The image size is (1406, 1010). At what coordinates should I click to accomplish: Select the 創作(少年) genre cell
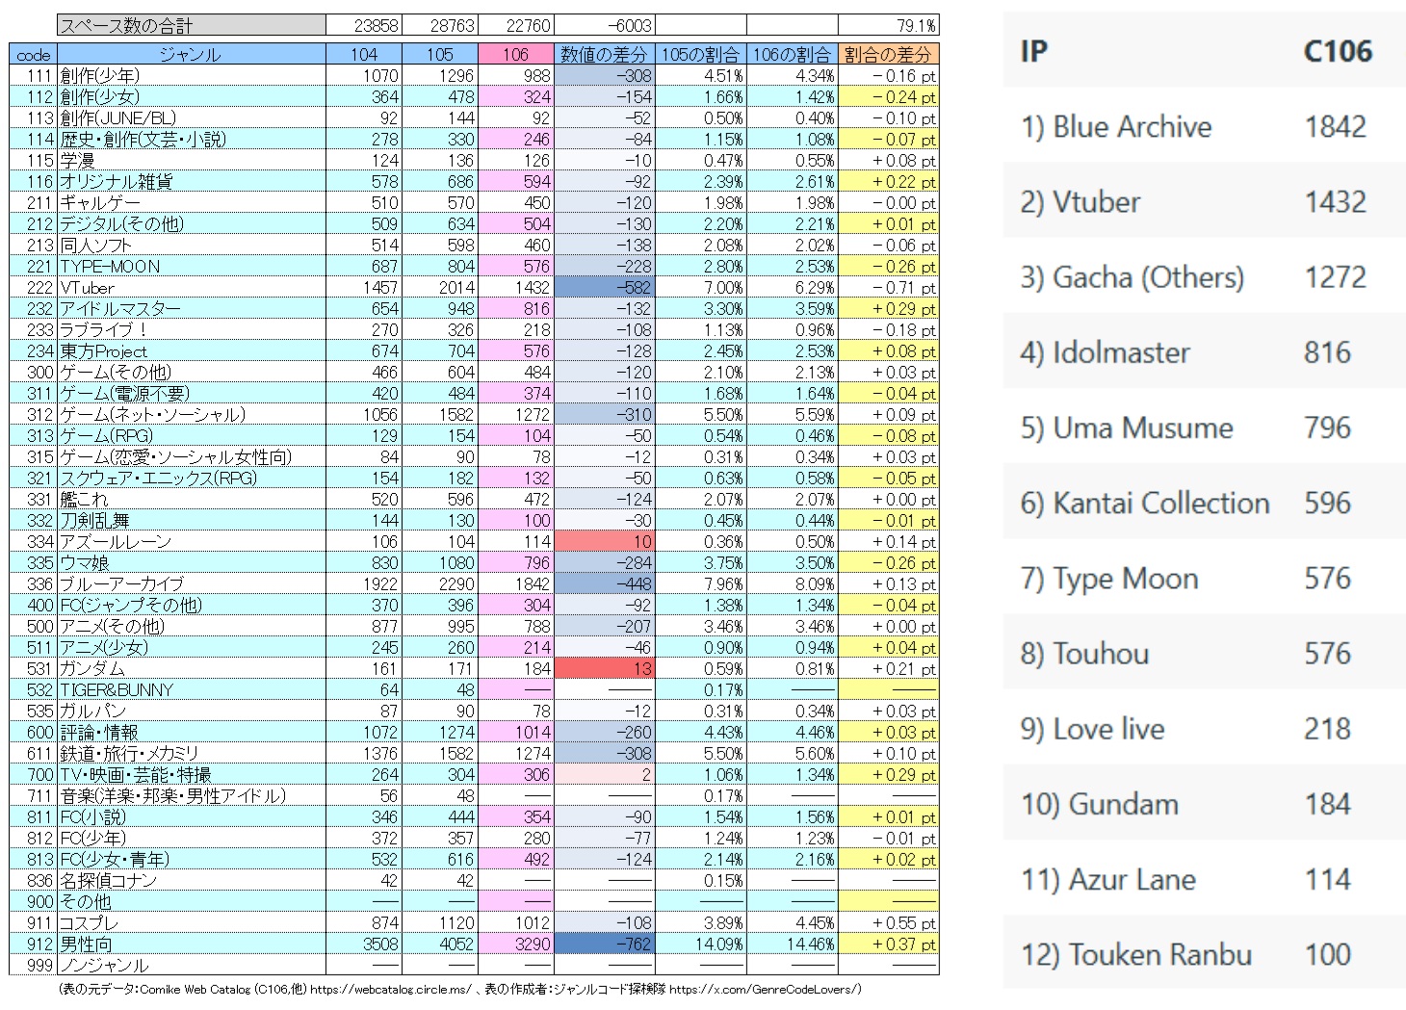click(x=191, y=75)
